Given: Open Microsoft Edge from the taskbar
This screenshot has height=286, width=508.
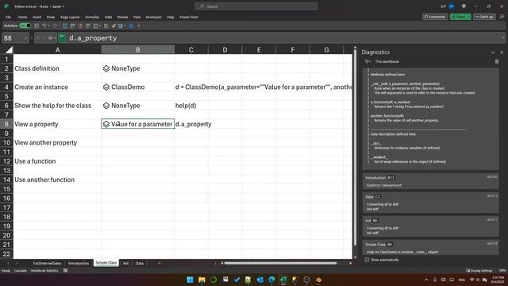Looking at the screenshot, I should 271,280.
